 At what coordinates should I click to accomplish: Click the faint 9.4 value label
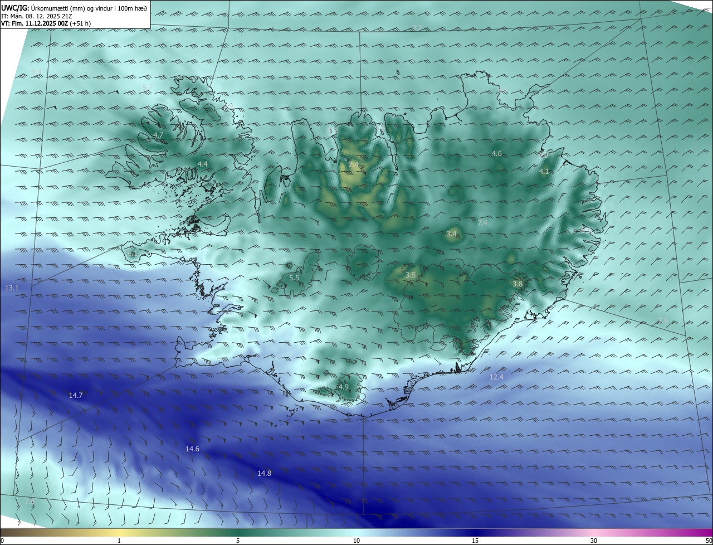pyautogui.click(x=36, y=71)
